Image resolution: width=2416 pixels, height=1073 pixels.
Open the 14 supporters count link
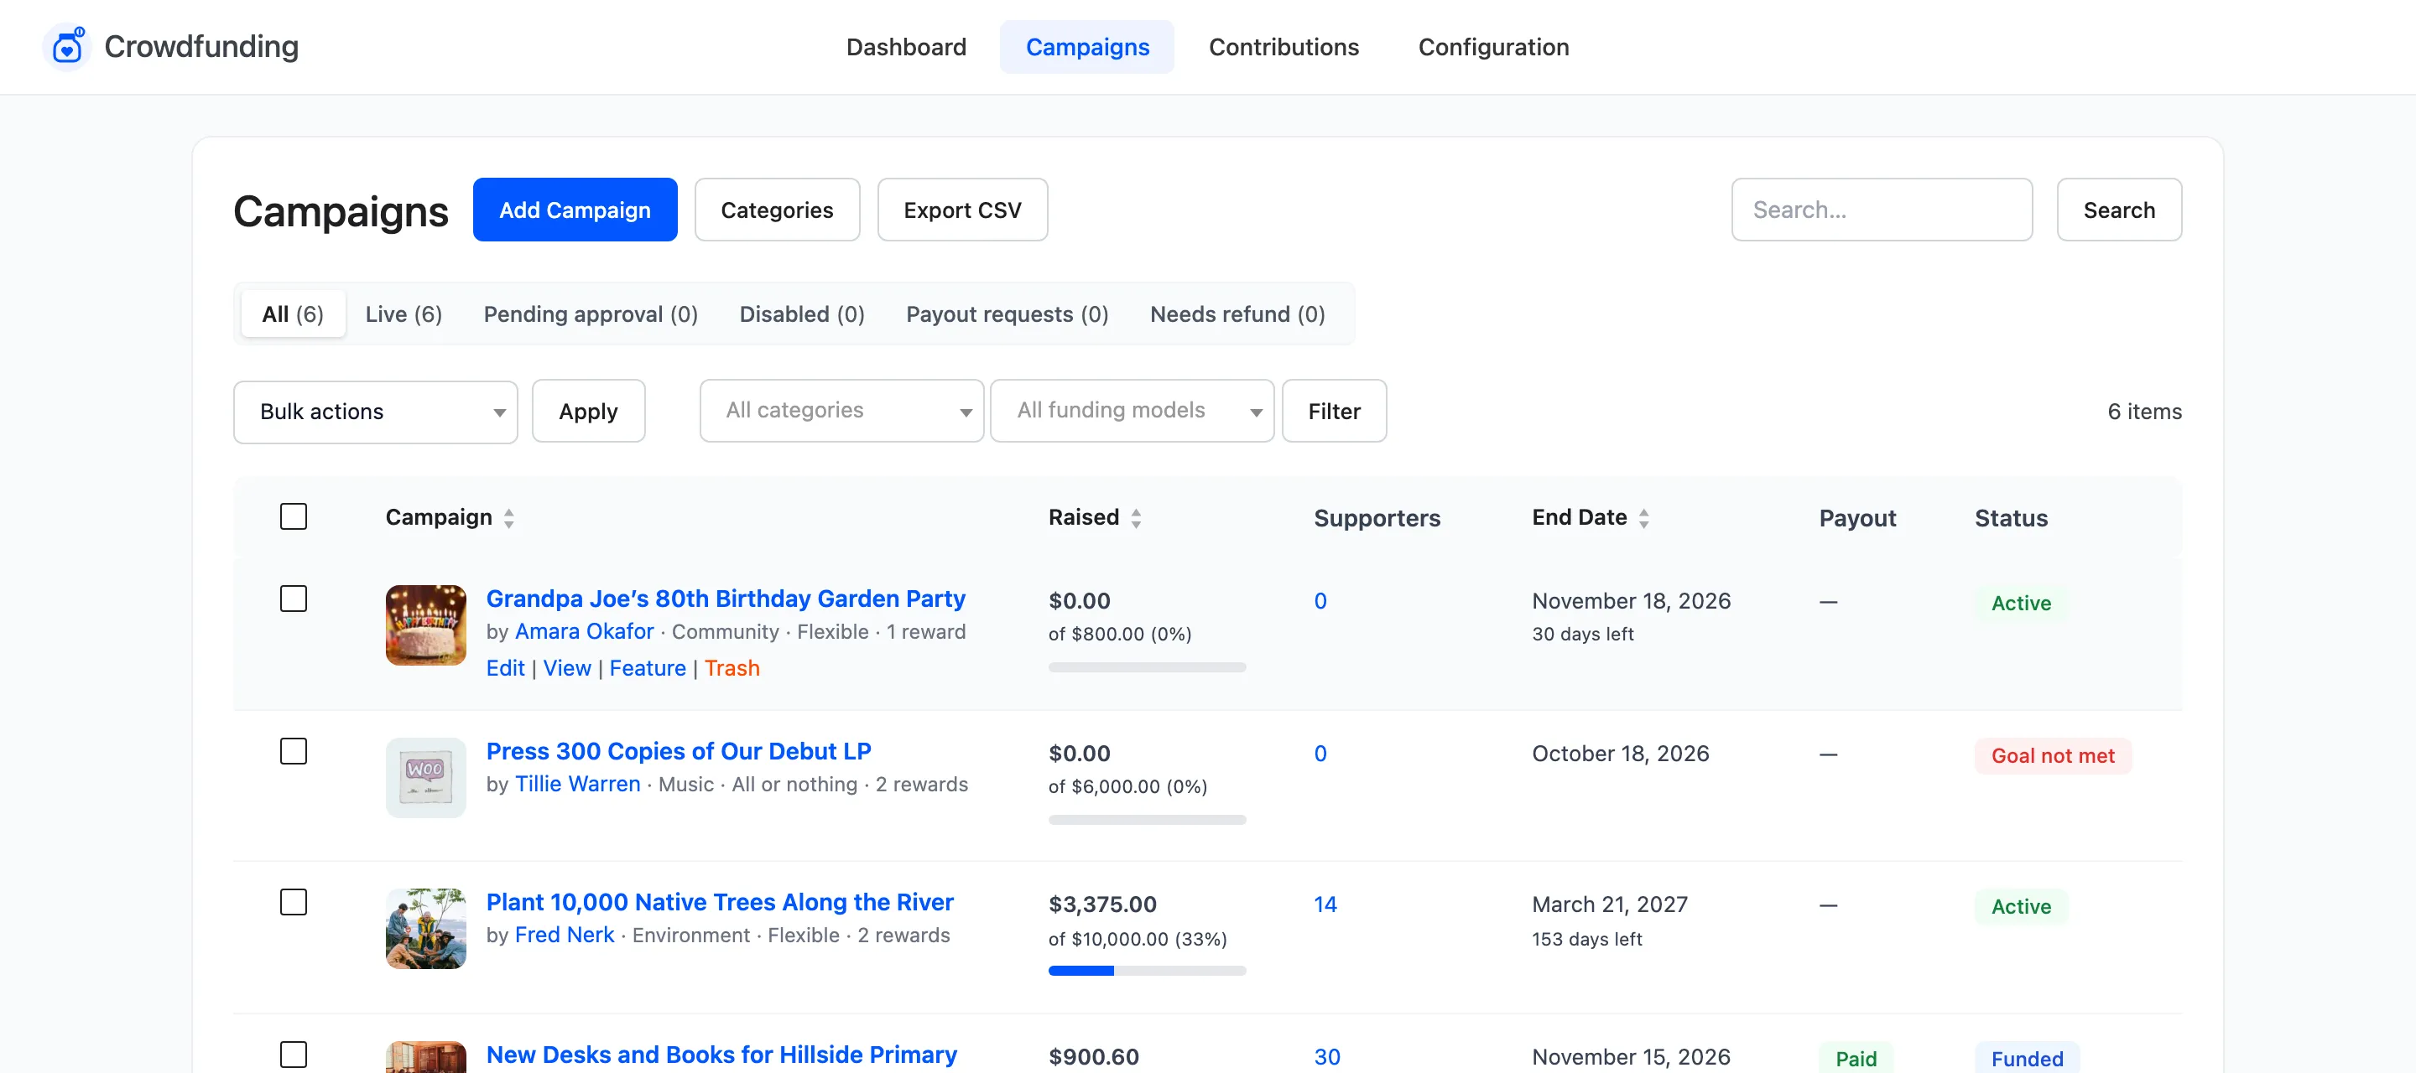pos(1325,905)
